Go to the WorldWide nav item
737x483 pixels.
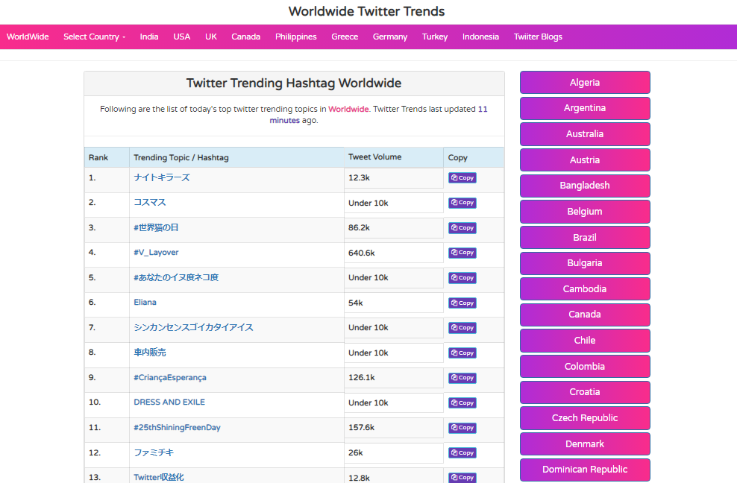pyautogui.click(x=28, y=37)
